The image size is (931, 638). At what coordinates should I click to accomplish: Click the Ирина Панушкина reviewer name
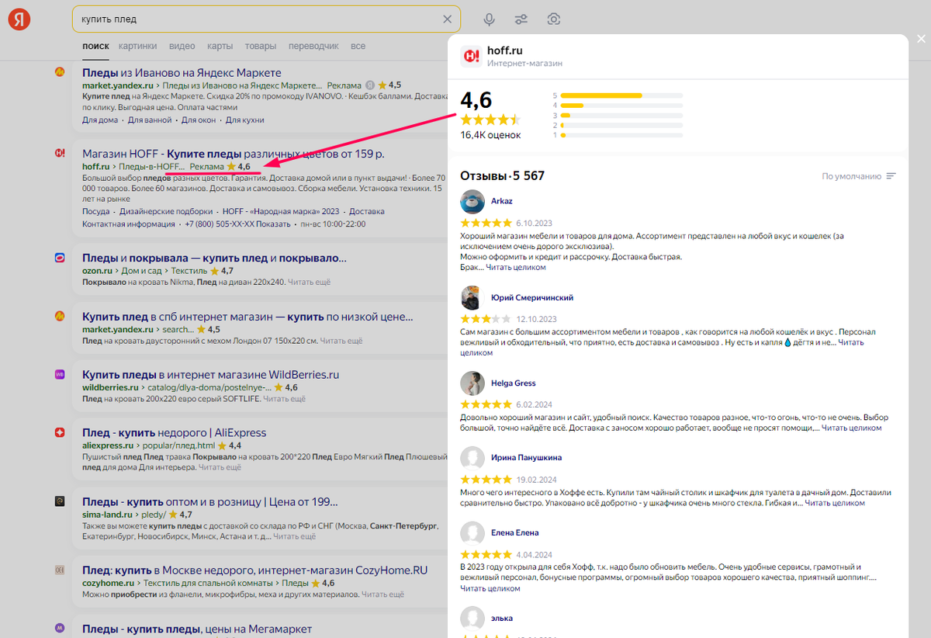[x=526, y=458]
